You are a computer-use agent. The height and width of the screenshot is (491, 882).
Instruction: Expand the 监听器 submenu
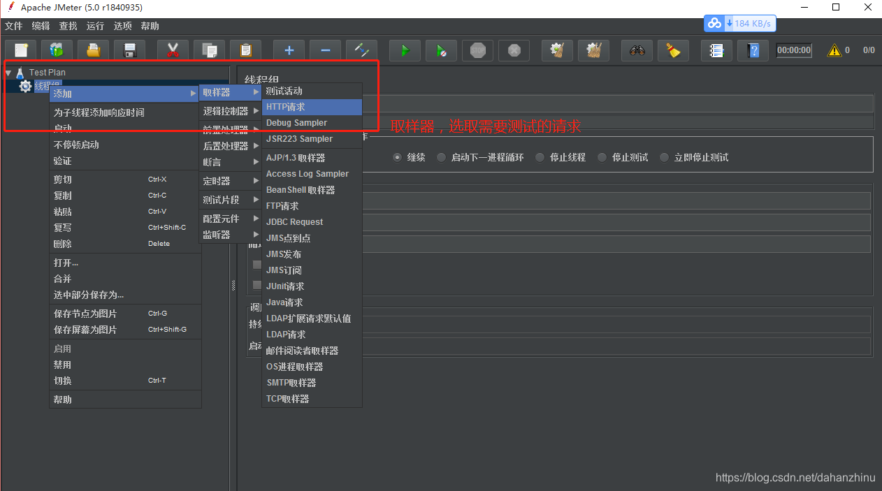tap(231, 235)
